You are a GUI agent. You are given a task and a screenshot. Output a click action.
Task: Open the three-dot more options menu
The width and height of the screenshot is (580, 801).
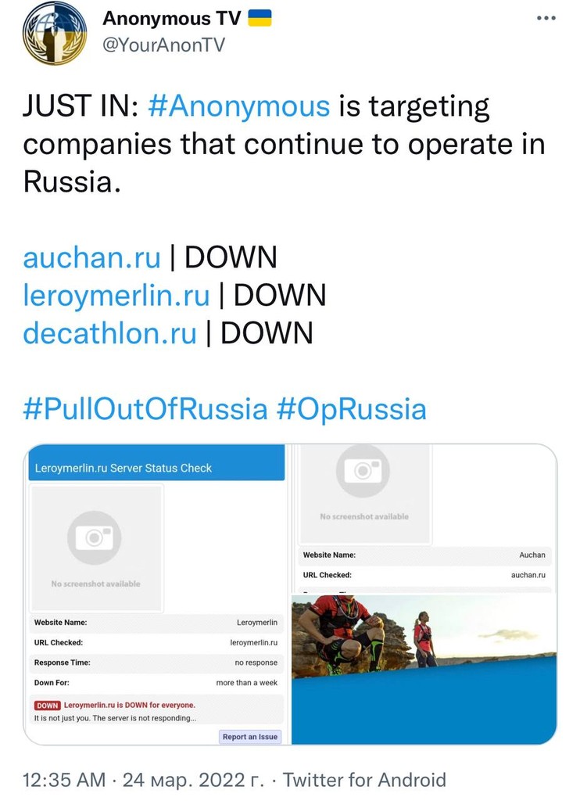[546, 19]
